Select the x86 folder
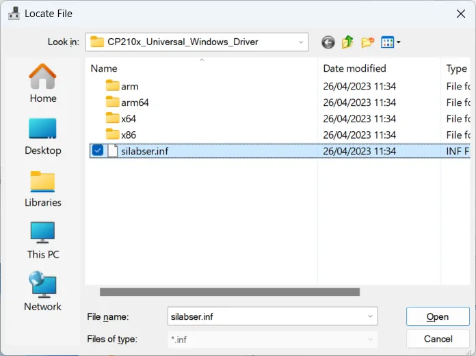The height and width of the screenshot is (356, 476). point(129,135)
